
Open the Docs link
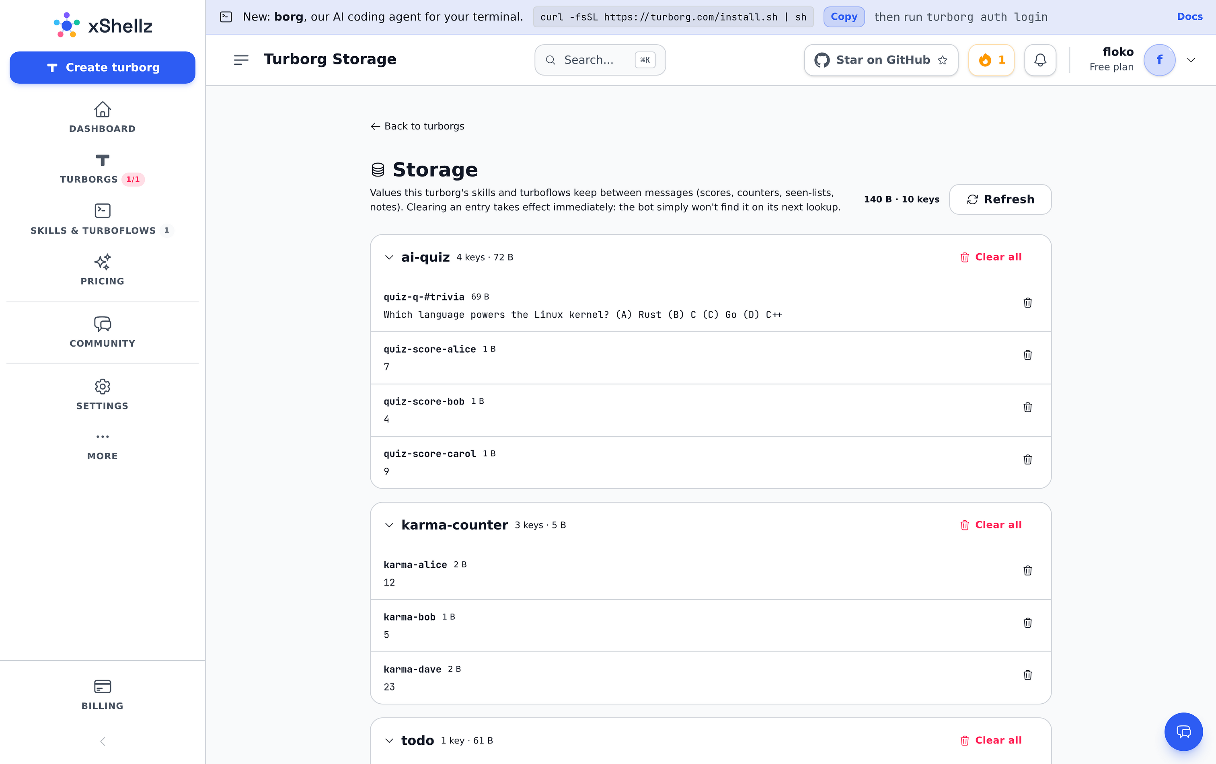1190,16
